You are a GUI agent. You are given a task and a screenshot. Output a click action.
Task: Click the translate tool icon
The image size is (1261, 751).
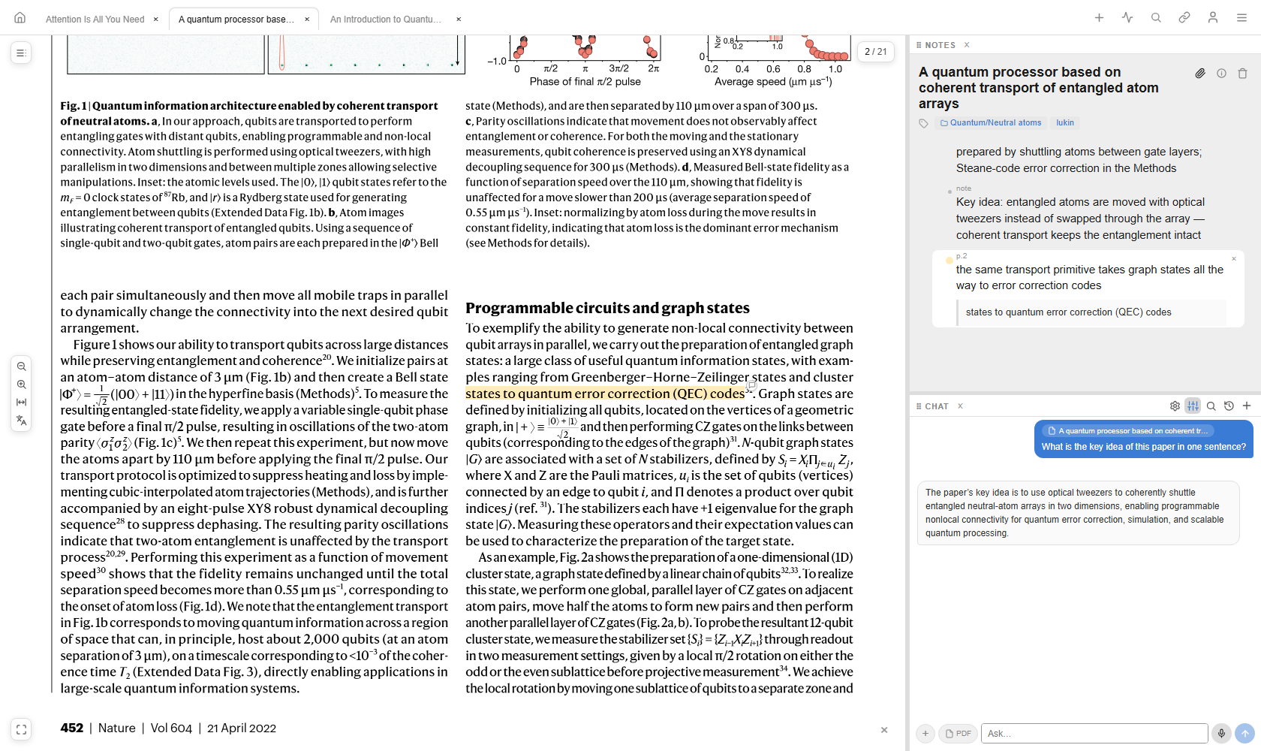coord(22,421)
